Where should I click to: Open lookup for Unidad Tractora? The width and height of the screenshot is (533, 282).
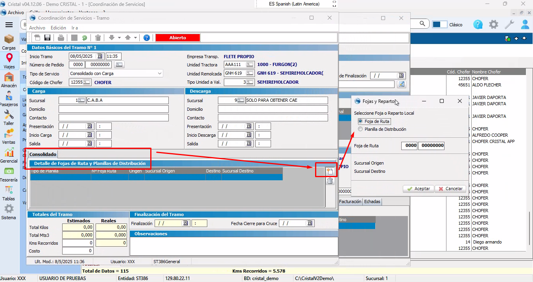tap(250, 64)
